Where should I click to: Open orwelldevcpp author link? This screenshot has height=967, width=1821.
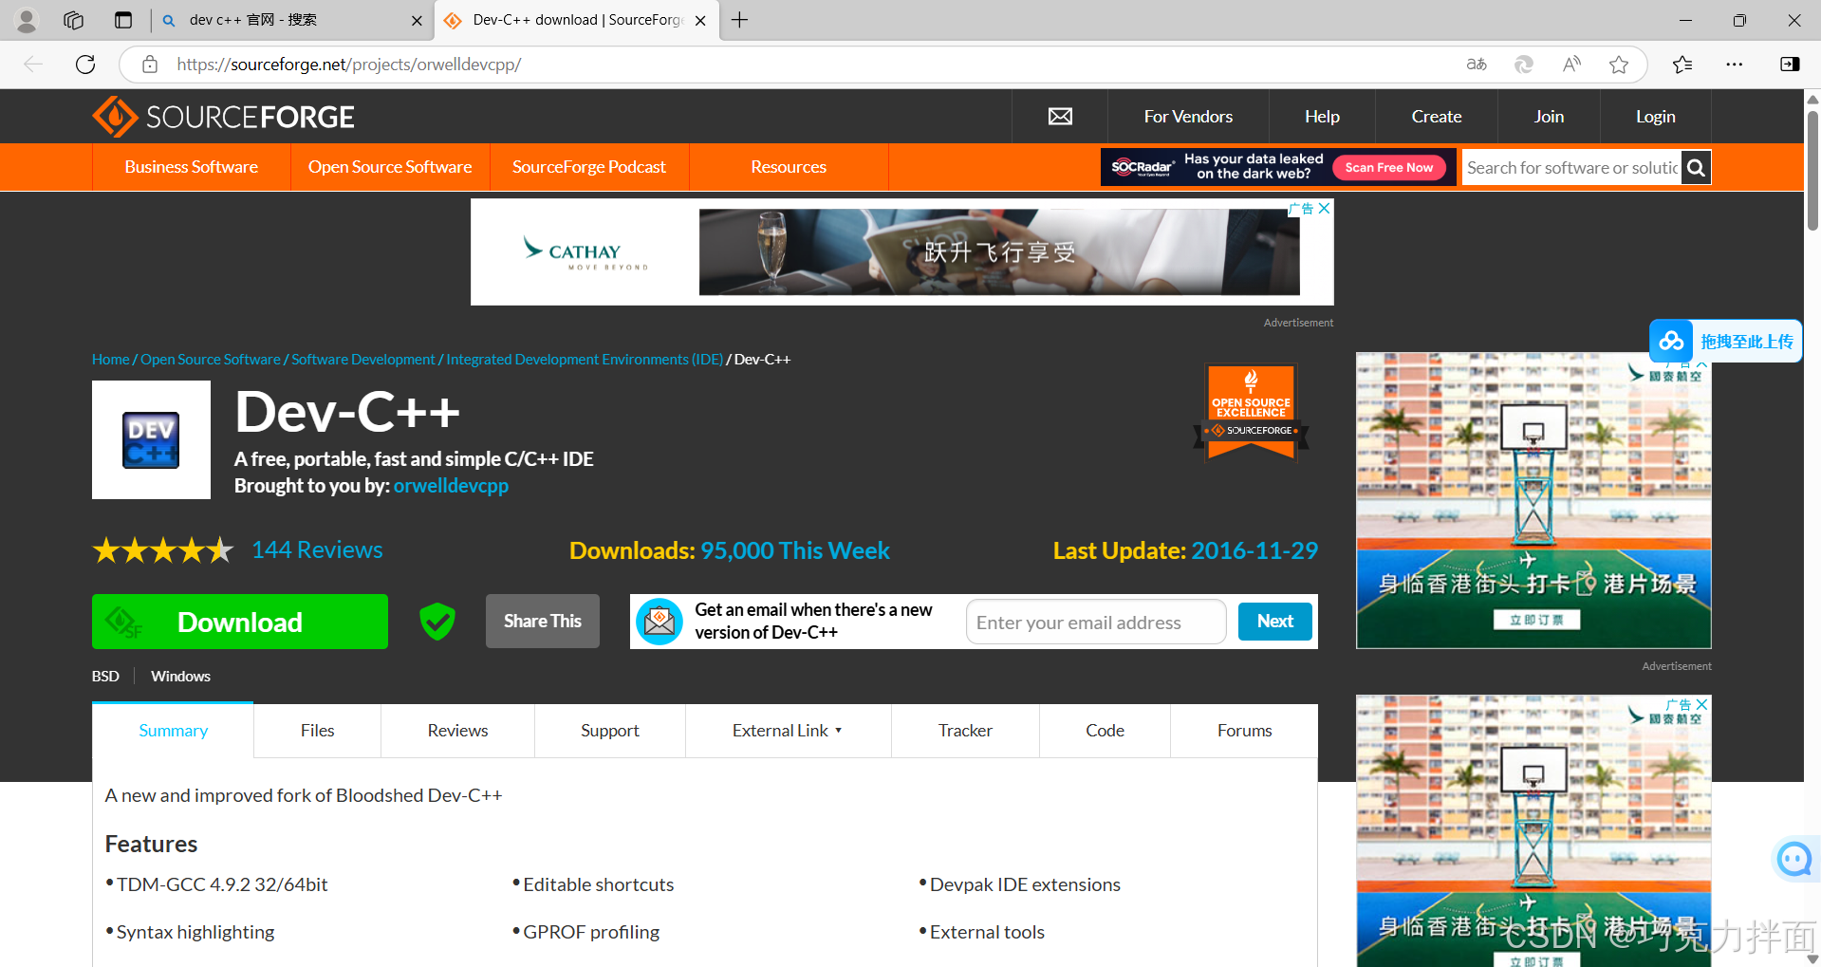[x=451, y=486]
